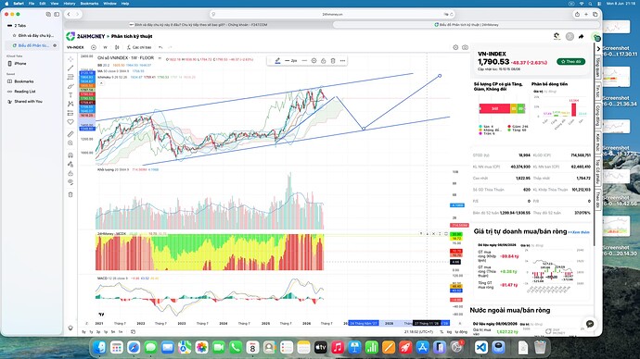Open Safari History menu
Image resolution: width=640 pixels, height=359 pixels.
pyautogui.click(x=70, y=4)
